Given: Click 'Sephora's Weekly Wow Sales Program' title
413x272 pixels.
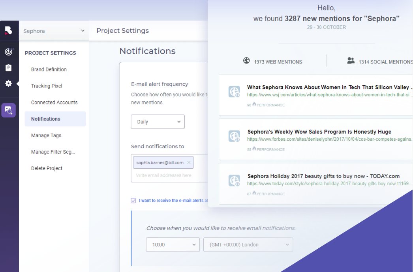Looking at the screenshot, I should coord(319,132).
